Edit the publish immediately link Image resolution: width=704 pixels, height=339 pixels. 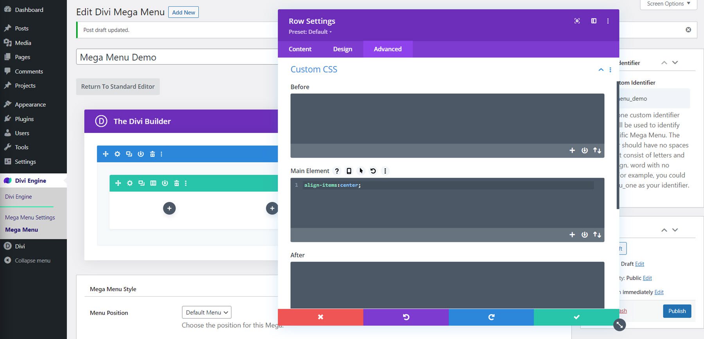[659, 292]
